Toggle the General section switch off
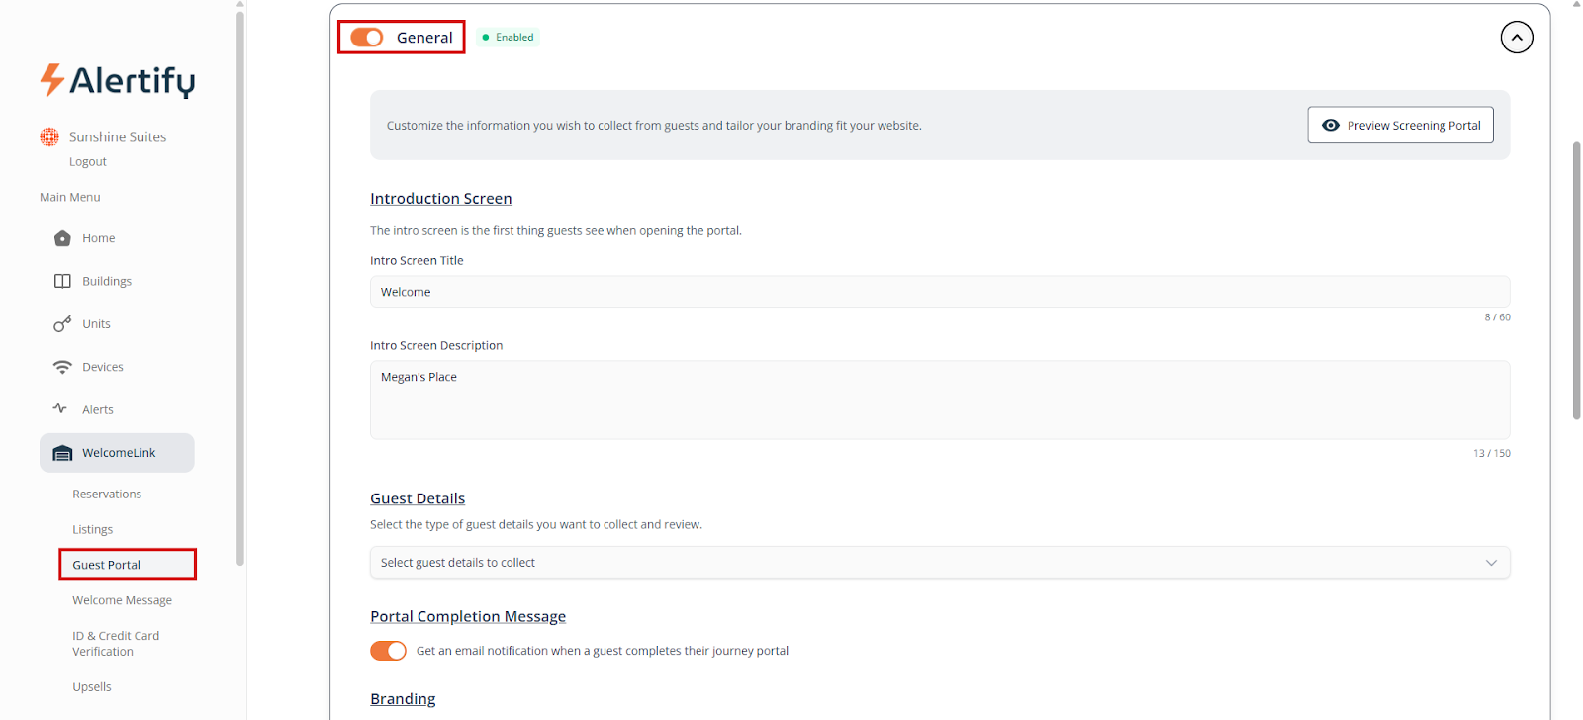Image resolution: width=1583 pixels, height=720 pixels. (367, 38)
